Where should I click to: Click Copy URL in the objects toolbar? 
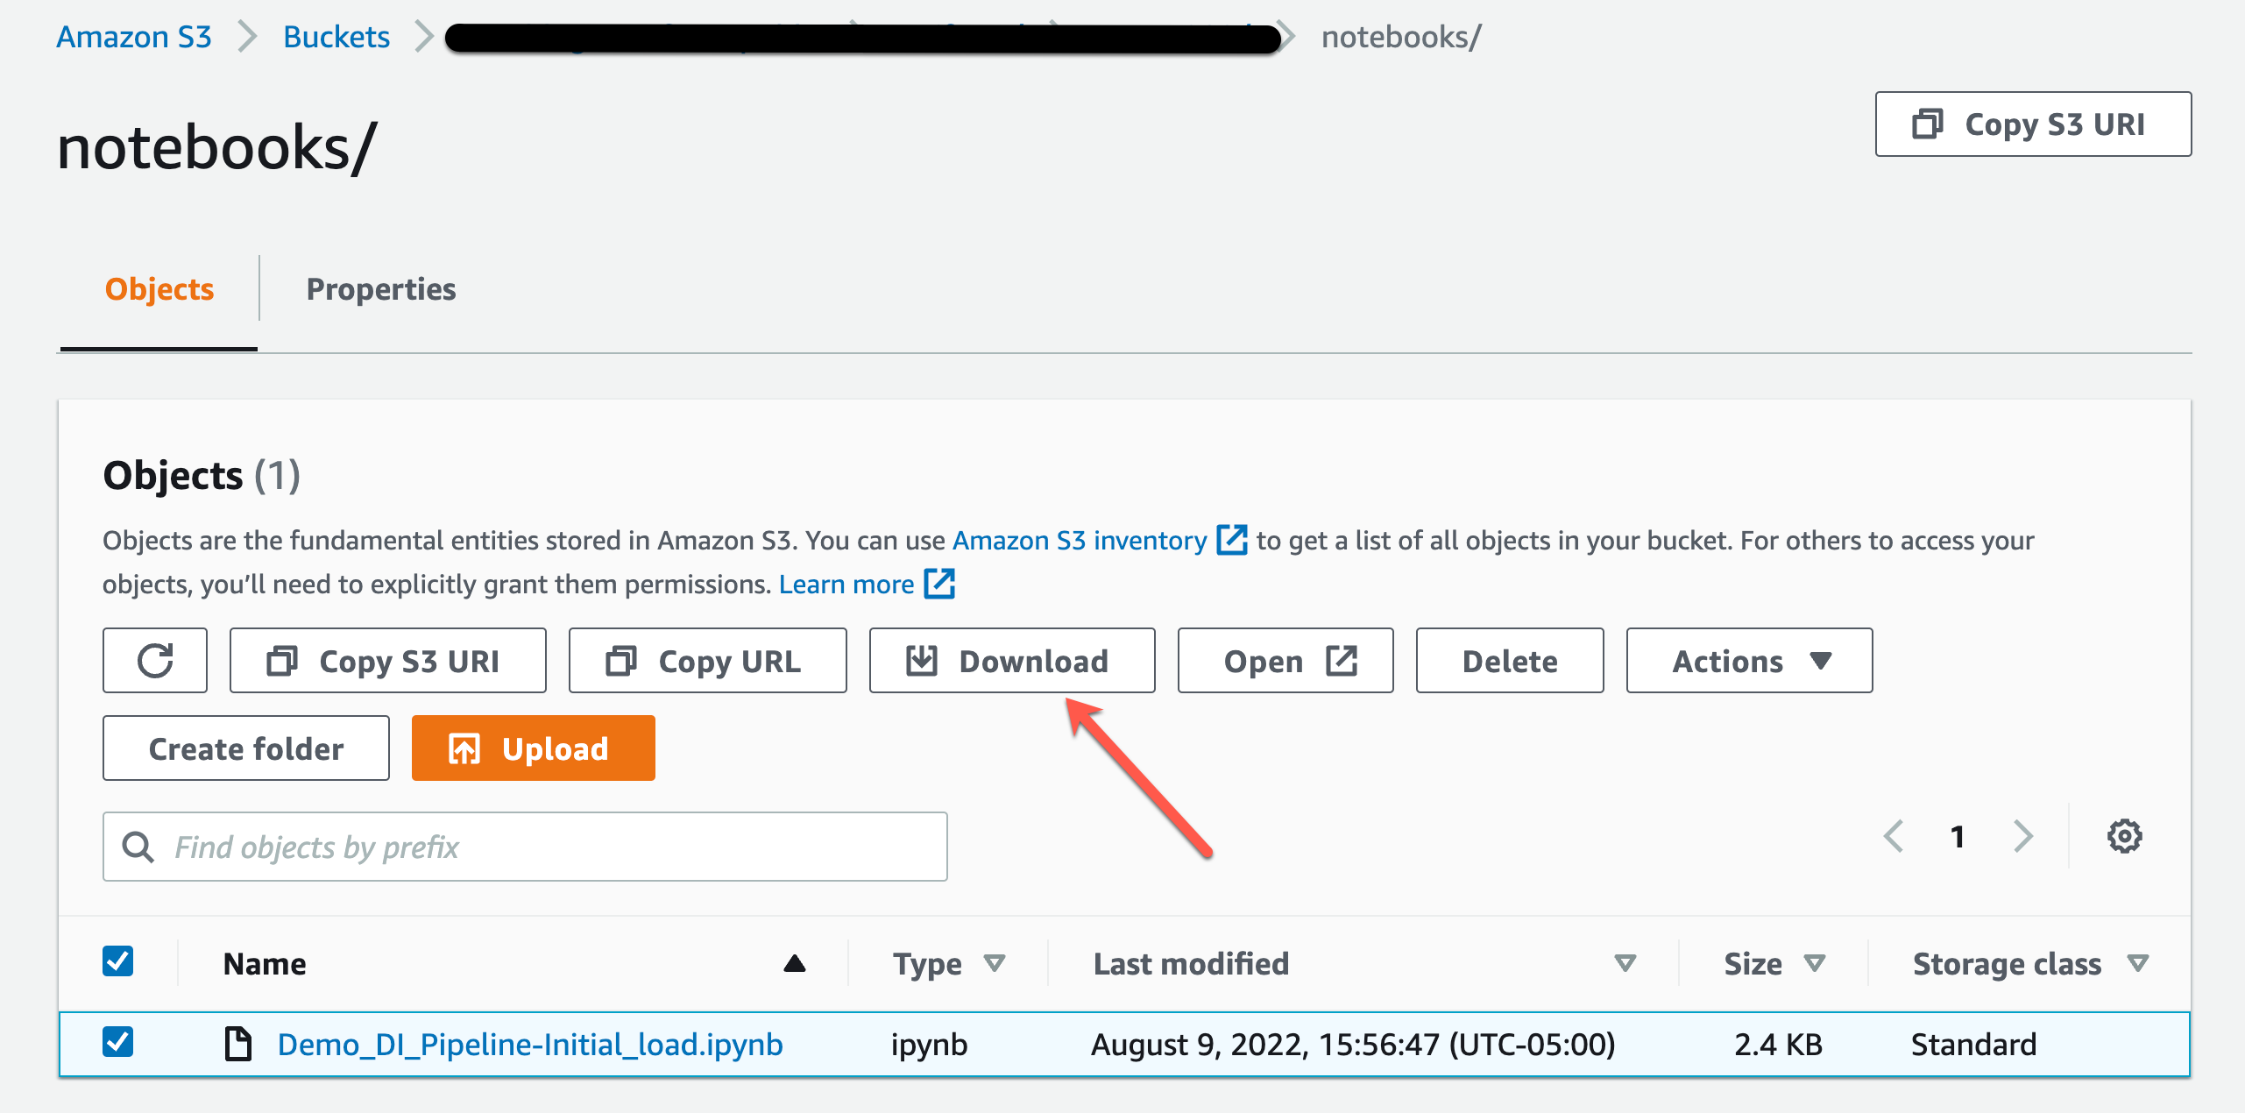707,661
